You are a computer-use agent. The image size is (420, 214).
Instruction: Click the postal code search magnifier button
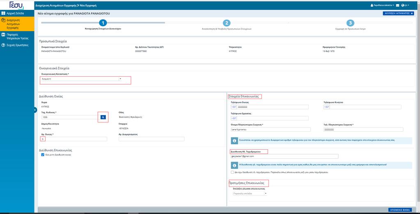[x=103, y=117]
